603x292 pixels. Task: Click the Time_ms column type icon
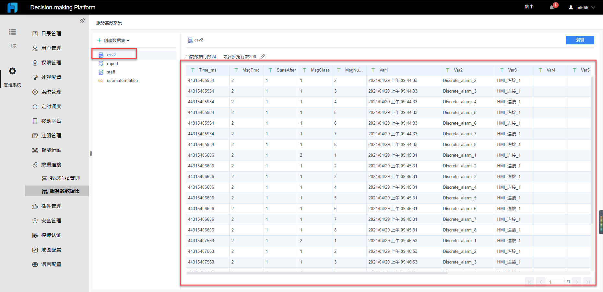click(x=193, y=70)
